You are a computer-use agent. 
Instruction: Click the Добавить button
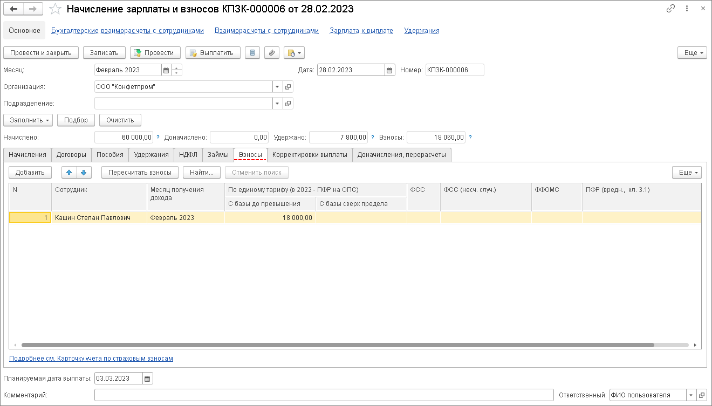click(30, 173)
